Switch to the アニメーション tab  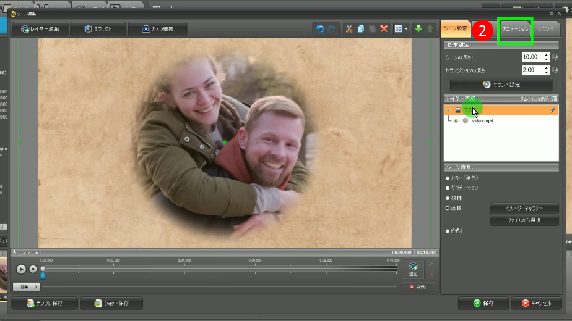515,29
